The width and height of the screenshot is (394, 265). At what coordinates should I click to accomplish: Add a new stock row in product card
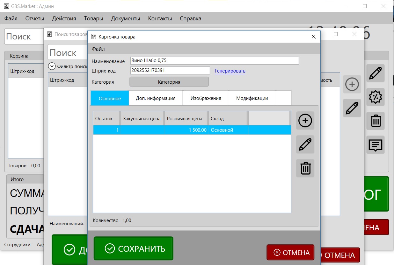point(305,121)
